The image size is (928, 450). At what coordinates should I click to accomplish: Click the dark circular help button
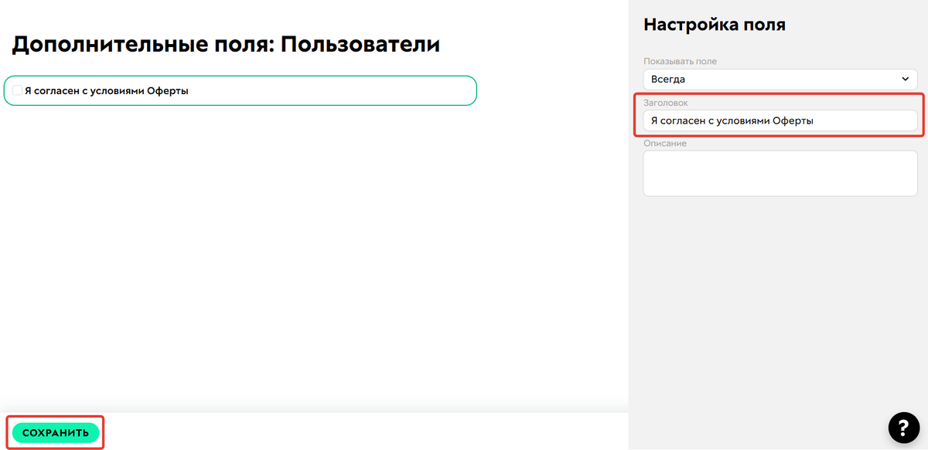tap(904, 427)
